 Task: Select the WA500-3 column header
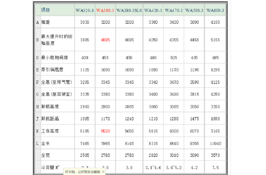[x=194, y=10]
